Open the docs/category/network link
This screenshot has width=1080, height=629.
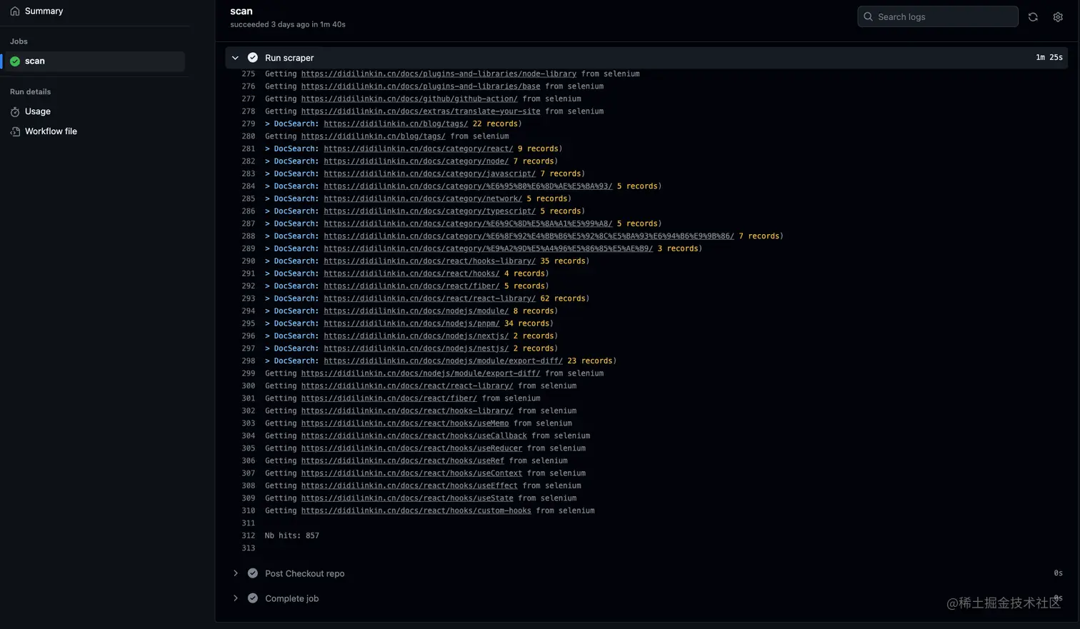tap(423, 198)
